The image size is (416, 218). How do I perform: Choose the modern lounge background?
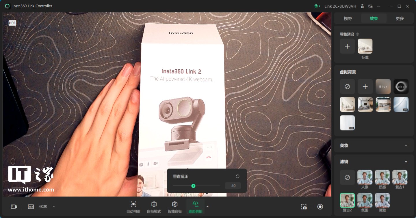point(365,104)
